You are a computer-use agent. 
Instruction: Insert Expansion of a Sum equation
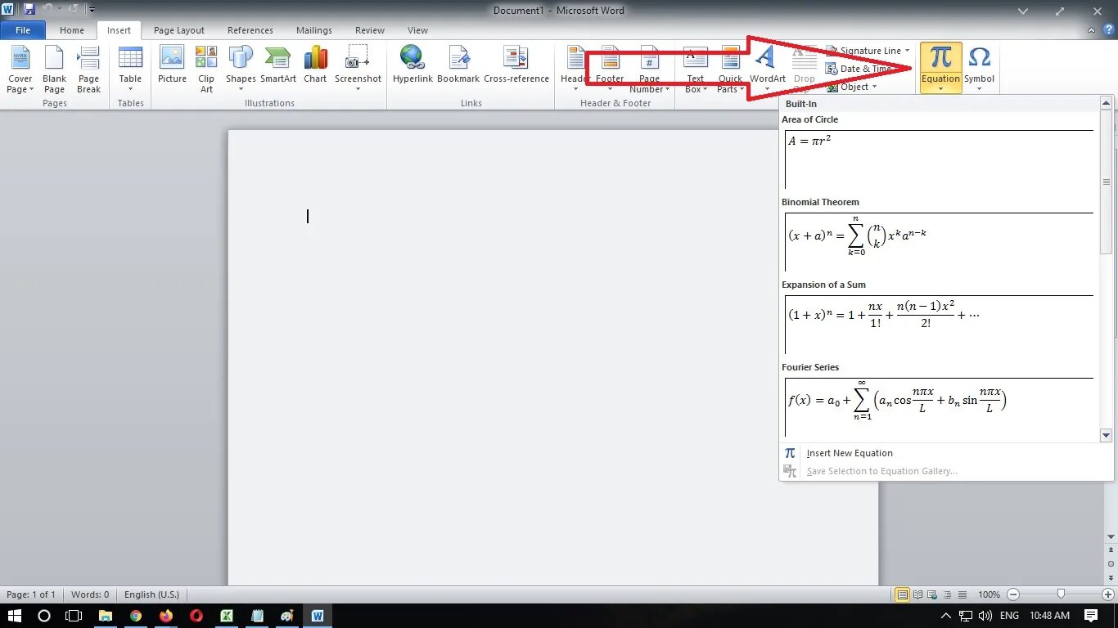point(938,317)
